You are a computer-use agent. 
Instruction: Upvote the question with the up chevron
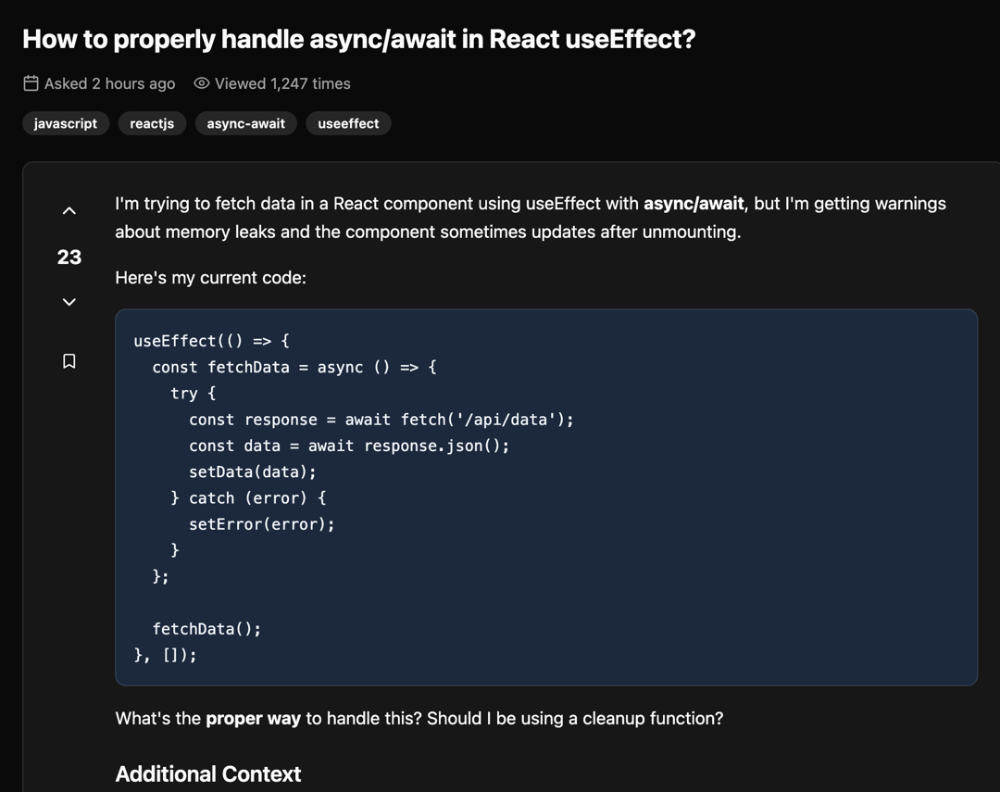69,210
